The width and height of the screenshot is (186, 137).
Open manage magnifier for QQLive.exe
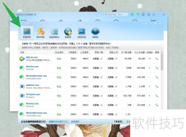(157, 59)
